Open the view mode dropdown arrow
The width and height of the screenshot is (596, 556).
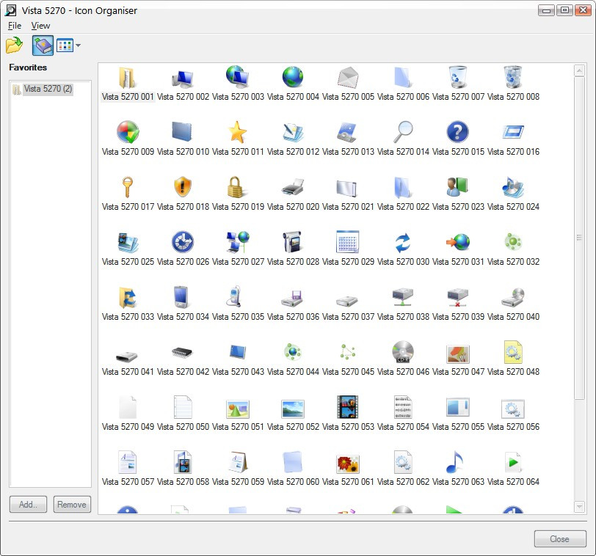tap(78, 45)
